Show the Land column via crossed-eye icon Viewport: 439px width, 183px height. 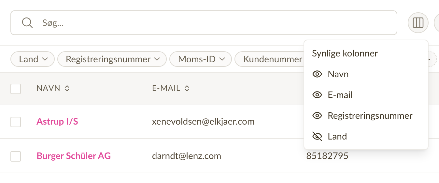[x=317, y=137]
